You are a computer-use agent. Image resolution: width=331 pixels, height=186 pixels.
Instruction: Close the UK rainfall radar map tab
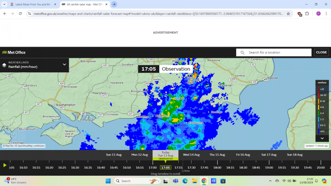(106, 4)
